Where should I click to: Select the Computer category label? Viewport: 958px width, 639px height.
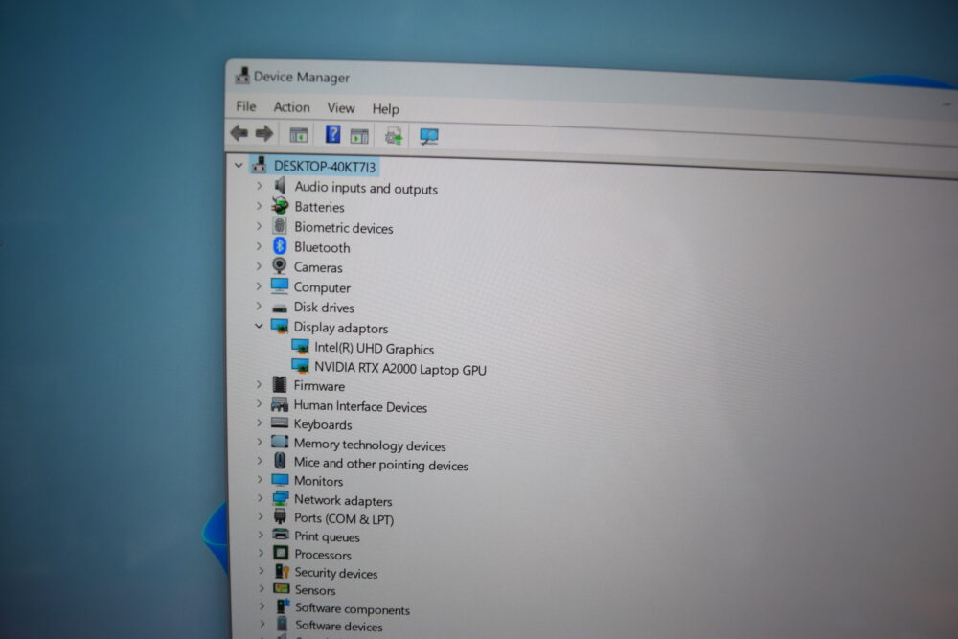pos(322,287)
